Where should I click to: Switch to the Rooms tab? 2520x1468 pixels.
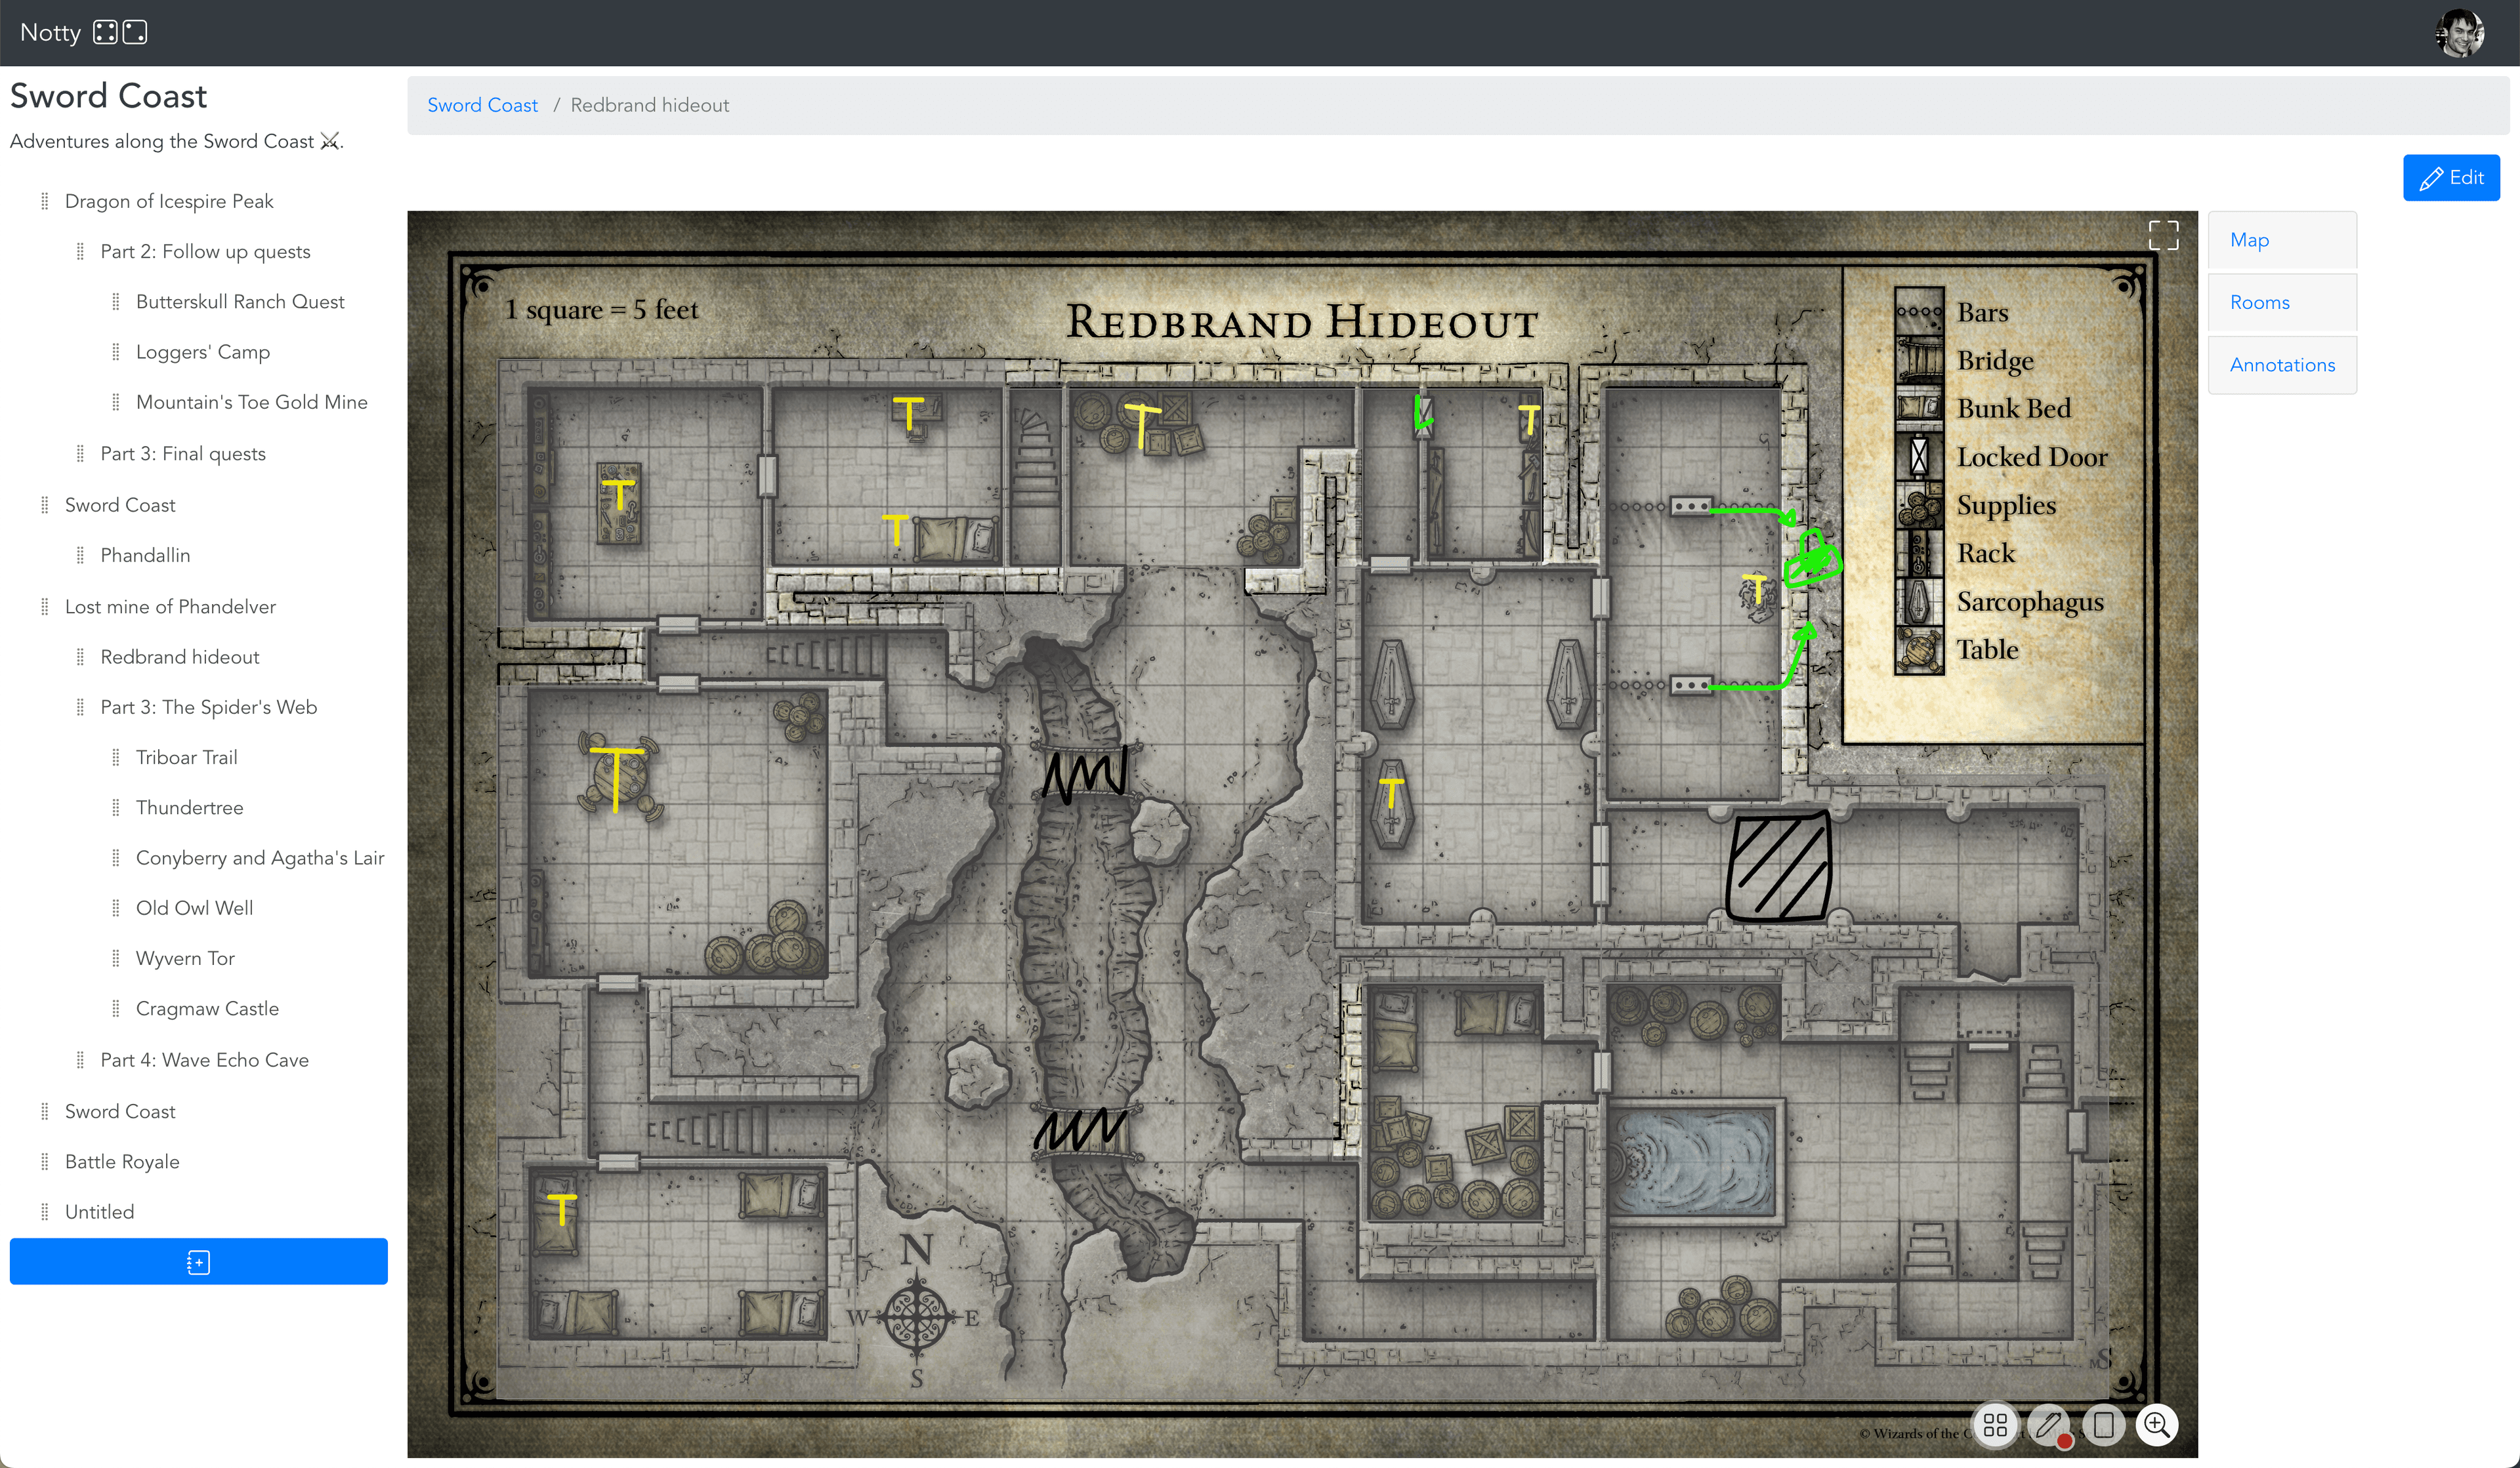tap(2281, 303)
